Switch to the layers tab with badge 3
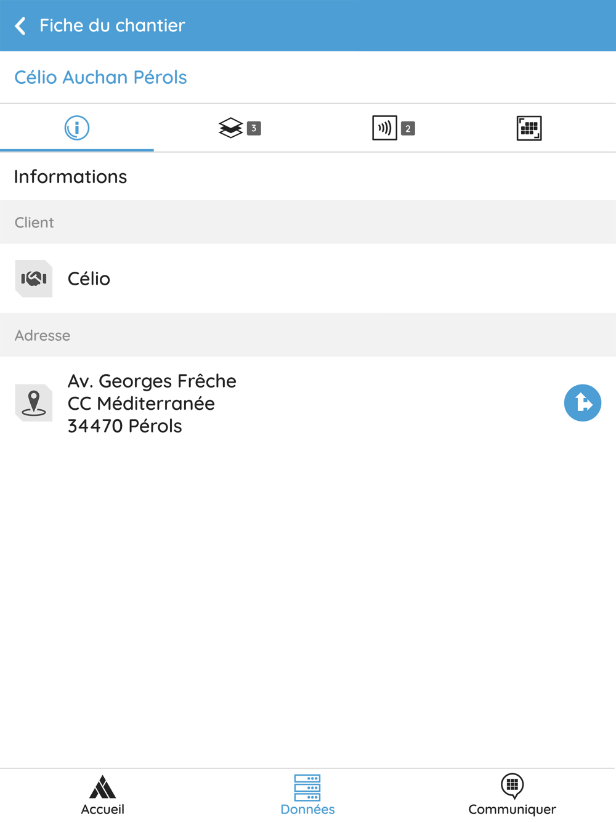 click(x=240, y=128)
